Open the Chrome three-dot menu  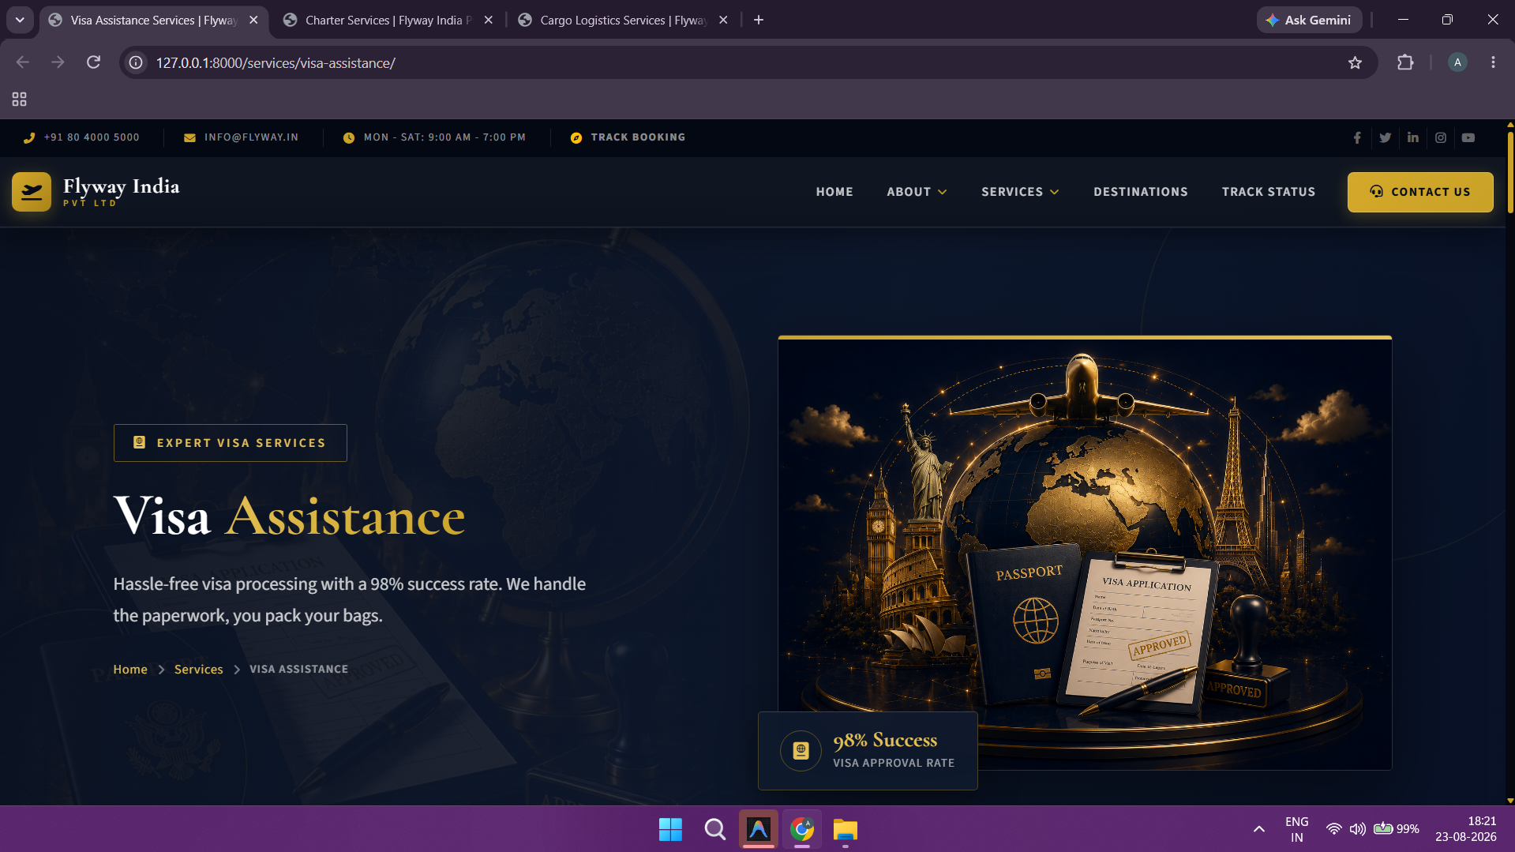[1493, 62]
